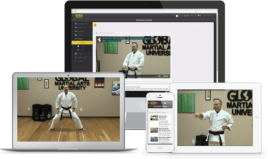Click the Manage Courses sidebar icon
268x159 pixels.
coord(76,24)
